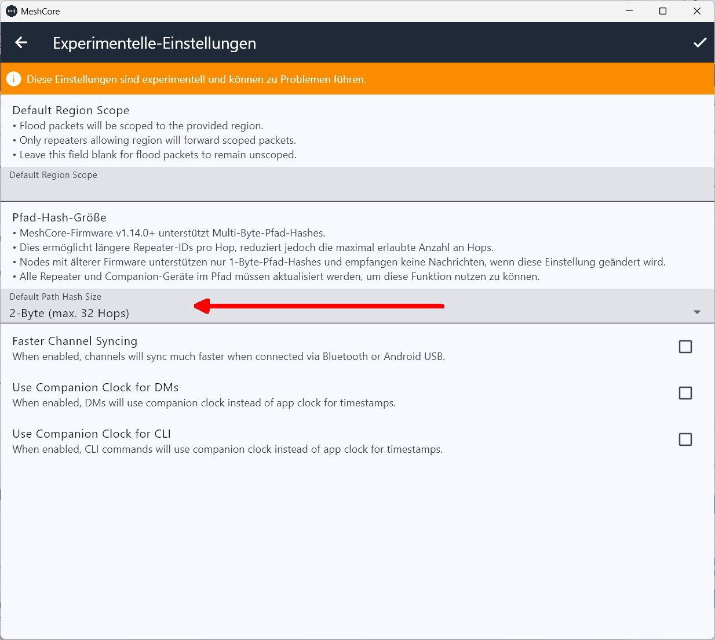This screenshot has width=715, height=640.
Task: Close the MeshCore window
Action: click(697, 11)
